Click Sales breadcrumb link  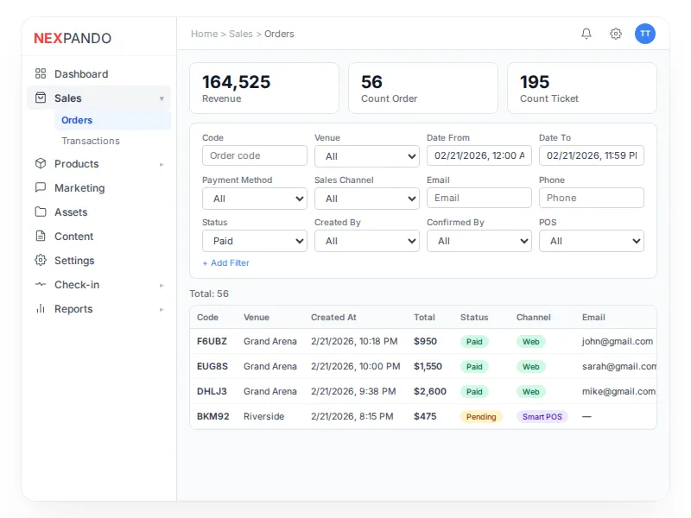[241, 34]
